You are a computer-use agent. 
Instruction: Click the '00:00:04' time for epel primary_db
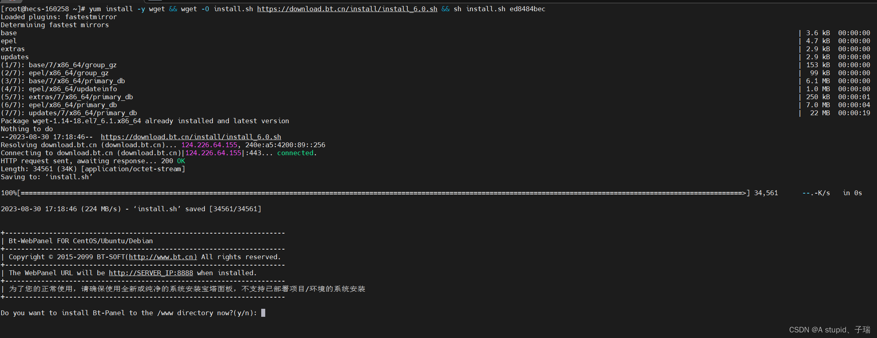(x=854, y=105)
